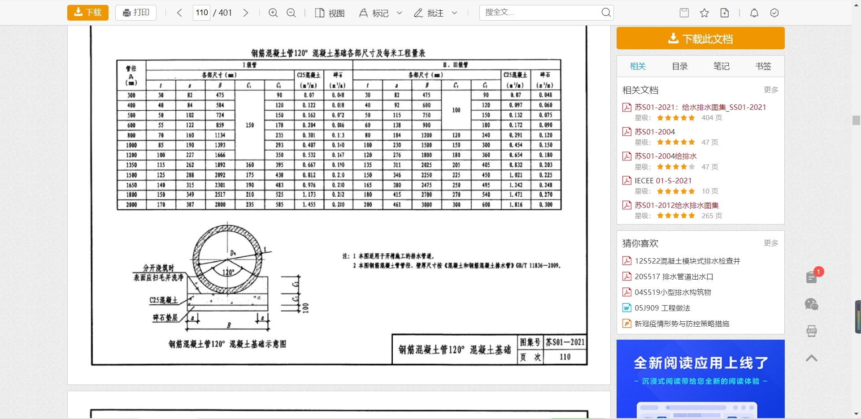The image size is (861, 419).
Task: Select the 批注 annotation tool
Action: click(429, 13)
